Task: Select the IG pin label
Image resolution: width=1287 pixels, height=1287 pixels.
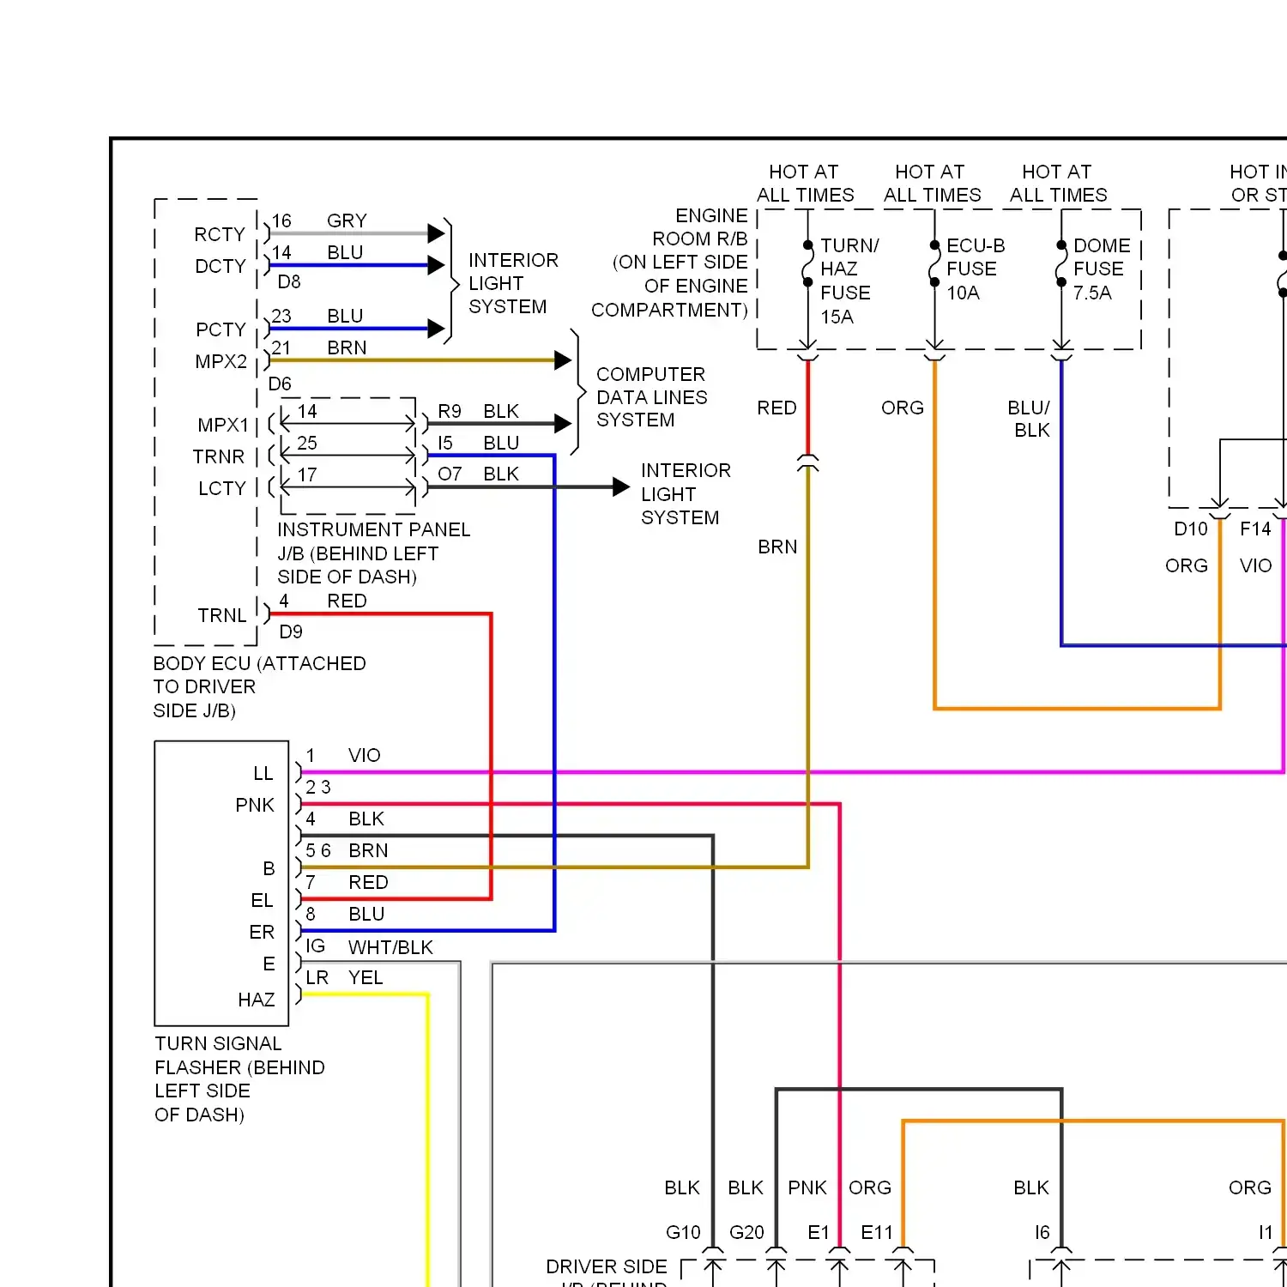Action: [316, 946]
